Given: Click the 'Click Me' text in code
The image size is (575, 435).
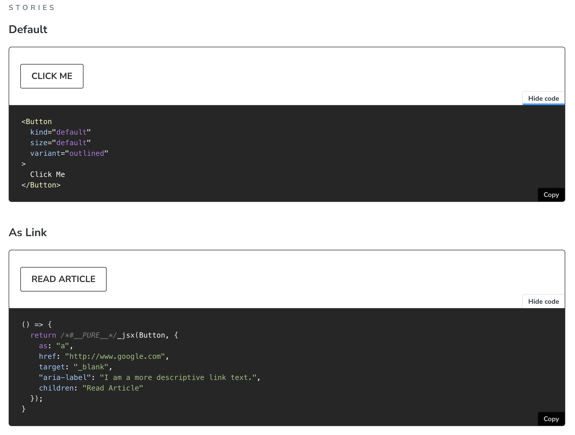Looking at the screenshot, I should coord(48,174).
